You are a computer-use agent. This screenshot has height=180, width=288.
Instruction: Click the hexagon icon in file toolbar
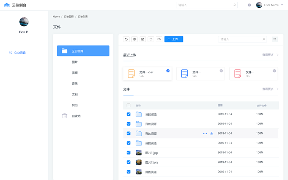coord(151,39)
